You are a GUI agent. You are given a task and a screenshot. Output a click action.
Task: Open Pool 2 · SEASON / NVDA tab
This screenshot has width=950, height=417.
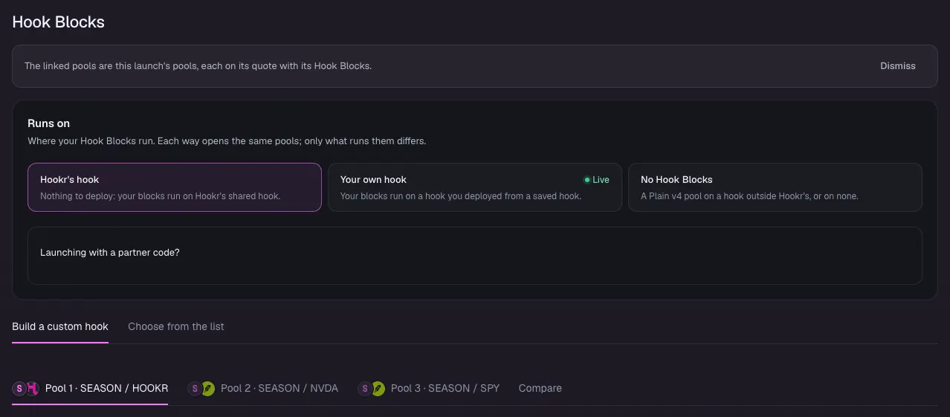[x=262, y=388]
